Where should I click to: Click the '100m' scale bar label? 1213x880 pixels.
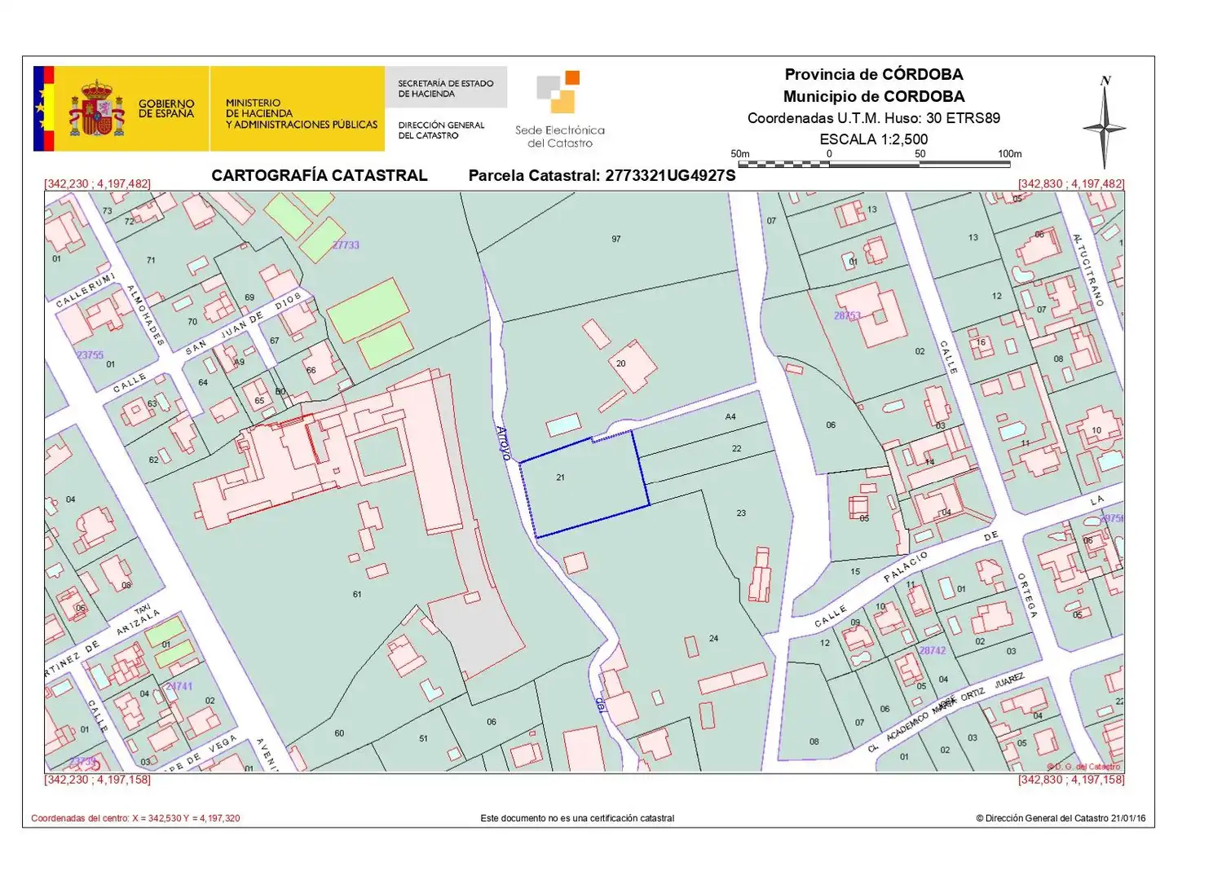1010,154
